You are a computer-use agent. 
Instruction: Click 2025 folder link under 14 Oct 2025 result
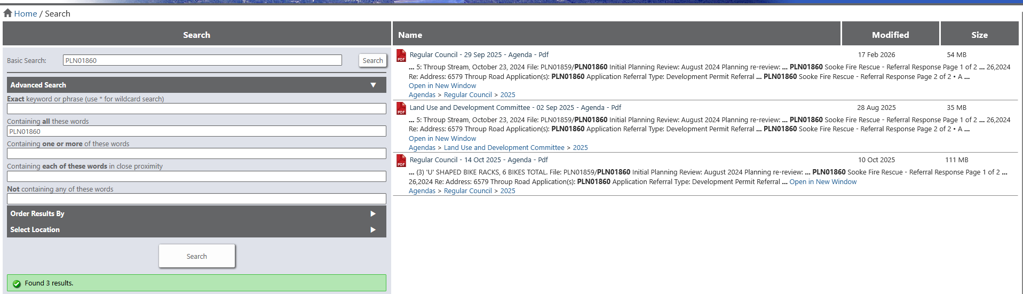[507, 190]
